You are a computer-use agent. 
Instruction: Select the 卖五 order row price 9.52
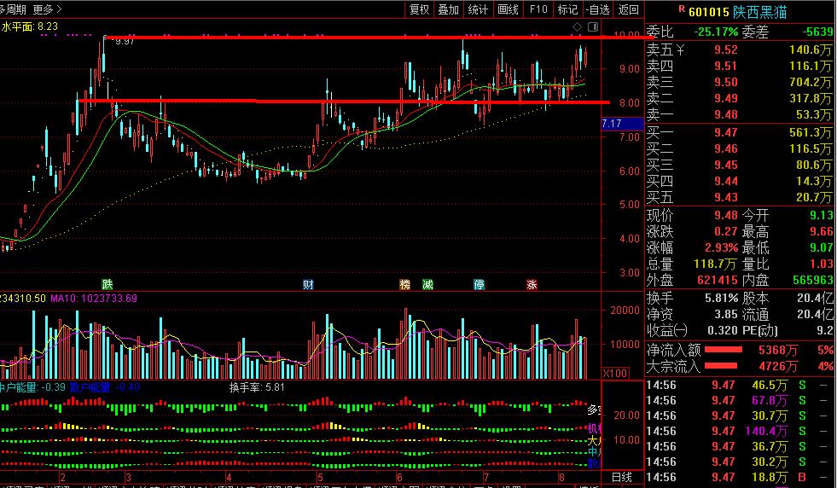726,49
